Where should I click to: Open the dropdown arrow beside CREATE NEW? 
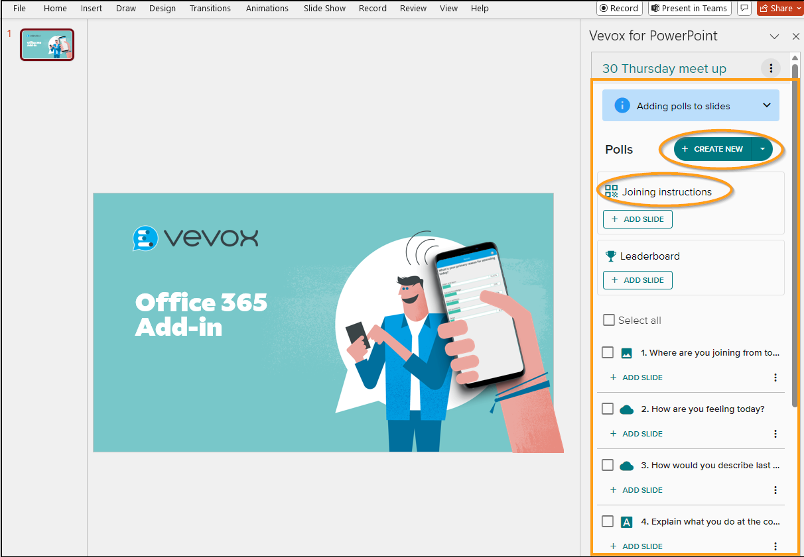click(762, 149)
